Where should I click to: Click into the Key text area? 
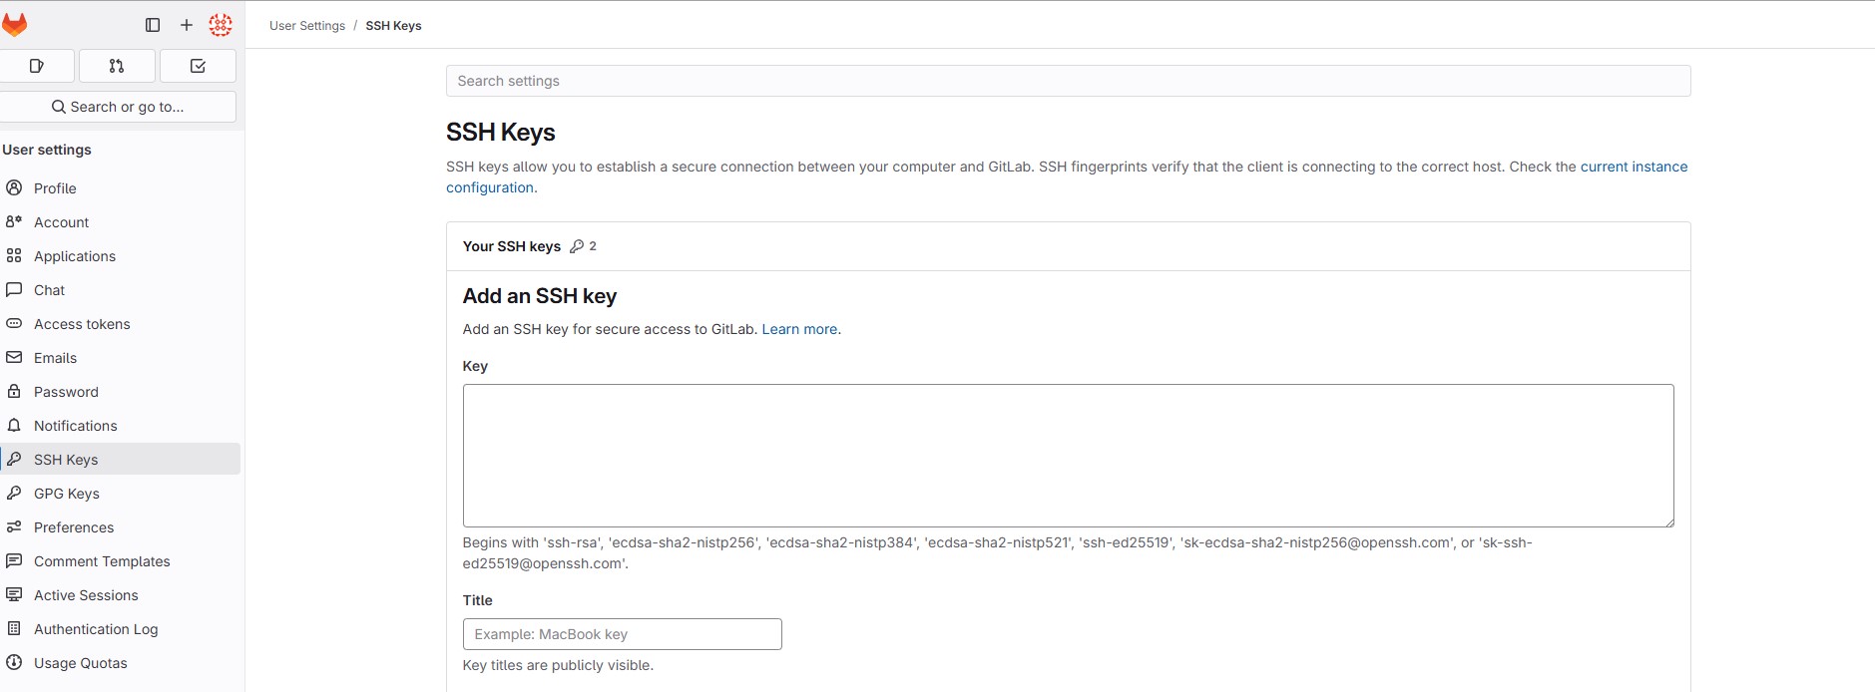1068,455
